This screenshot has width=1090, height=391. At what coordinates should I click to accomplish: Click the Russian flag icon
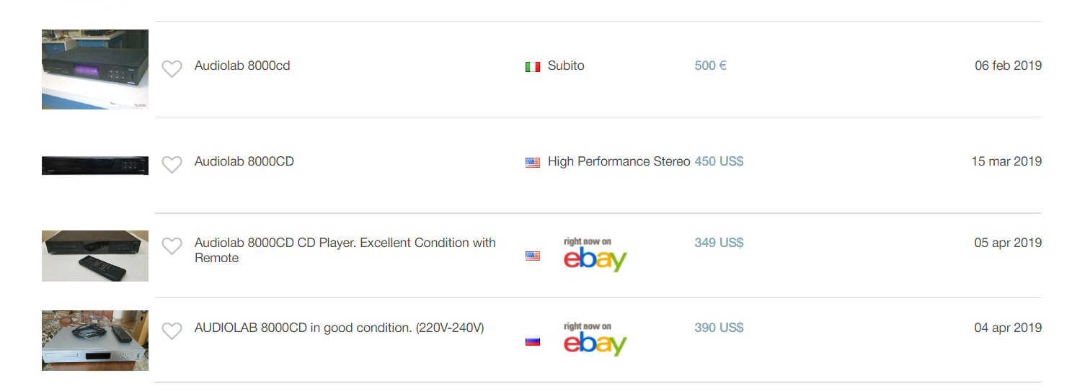coord(533,341)
